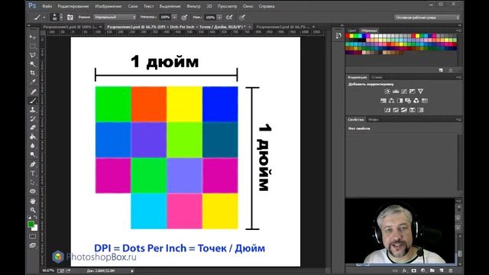Add a Vibrance adjustment
Screen dimensions: 489x275
pyautogui.click(x=420, y=92)
